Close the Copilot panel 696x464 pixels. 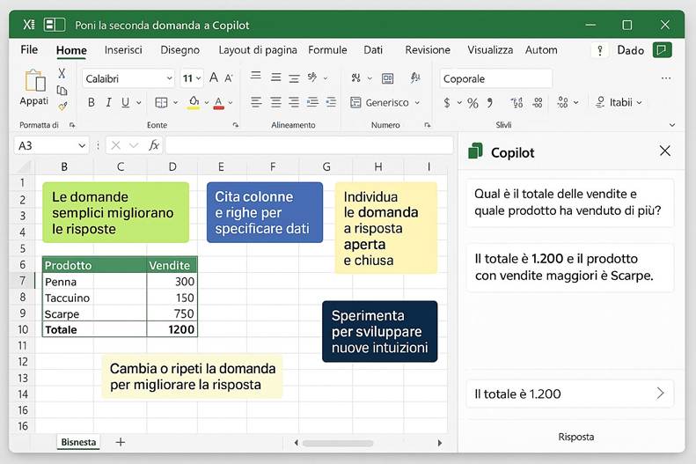[x=665, y=151]
